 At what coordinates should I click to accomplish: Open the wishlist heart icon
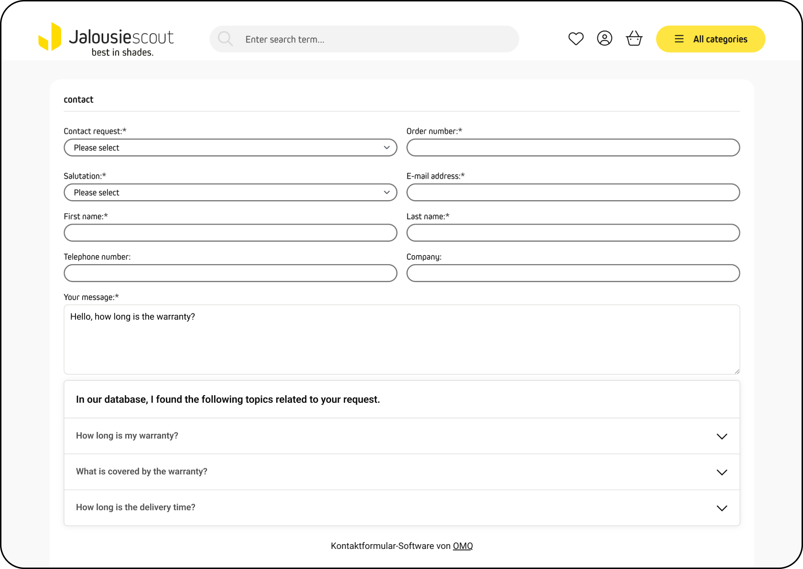pos(576,39)
